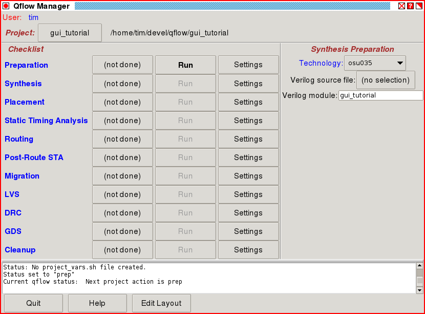425x314 pixels.
Task: Click status log scrollbar up arrow
Action: pyautogui.click(x=419, y=266)
